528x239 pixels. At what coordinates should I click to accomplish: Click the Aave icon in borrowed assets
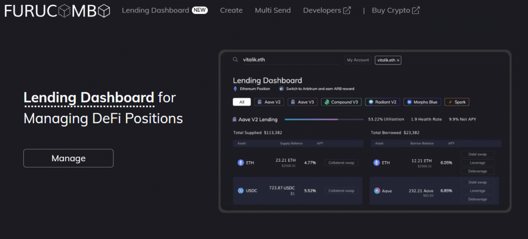377,191
